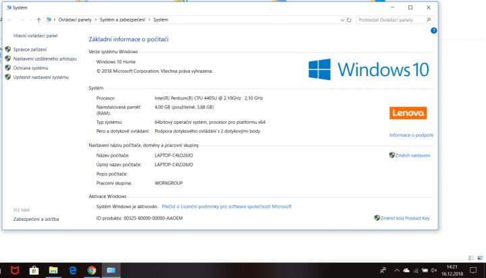Click shield icon beside Změnit kód Product Key

(377, 218)
